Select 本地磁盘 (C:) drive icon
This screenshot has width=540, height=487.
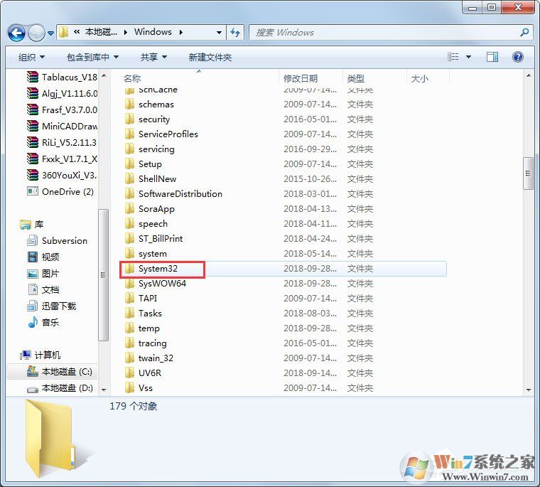(x=33, y=371)
